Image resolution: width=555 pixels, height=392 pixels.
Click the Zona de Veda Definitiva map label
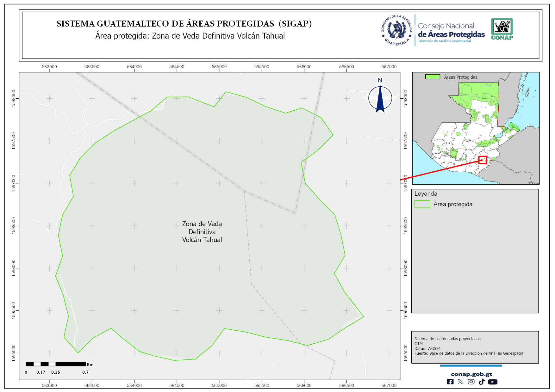click(x=202, y=232)
